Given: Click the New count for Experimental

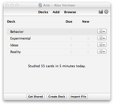Looking at the screenshot, I should [x=88, y=38].
